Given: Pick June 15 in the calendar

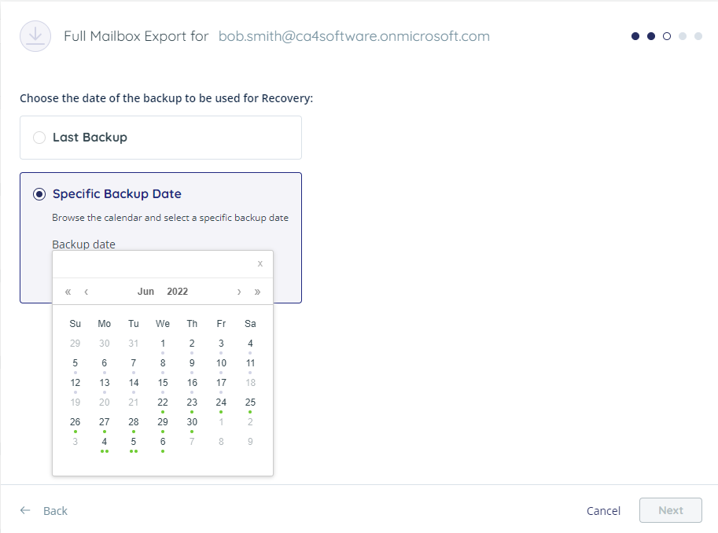Looking at the screenshot, I should pos(163,383).
